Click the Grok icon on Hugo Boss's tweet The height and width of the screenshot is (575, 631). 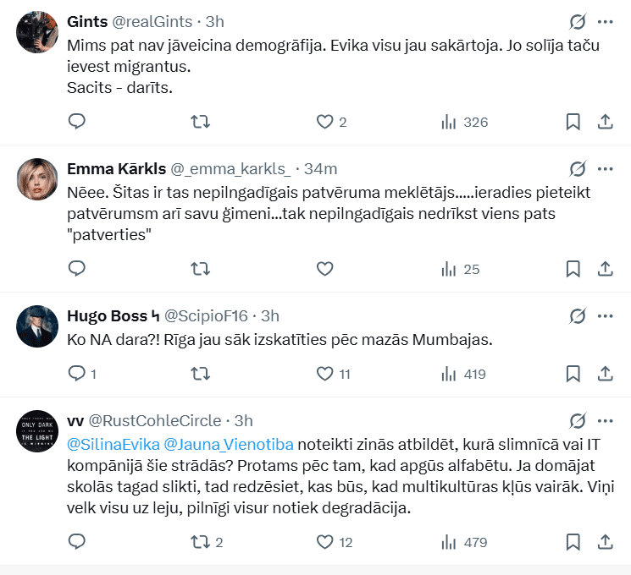pyautogui.click(x=578, y=316)
